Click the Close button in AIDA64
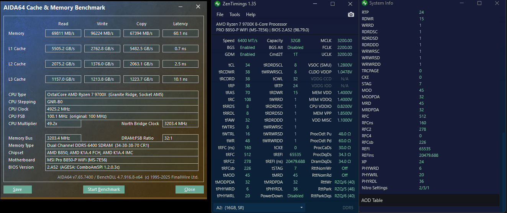The height and width of the screenshot is (213, 507). tap(190, 189)
